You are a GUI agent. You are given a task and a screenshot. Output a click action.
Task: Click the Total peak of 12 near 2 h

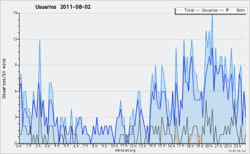40,40
